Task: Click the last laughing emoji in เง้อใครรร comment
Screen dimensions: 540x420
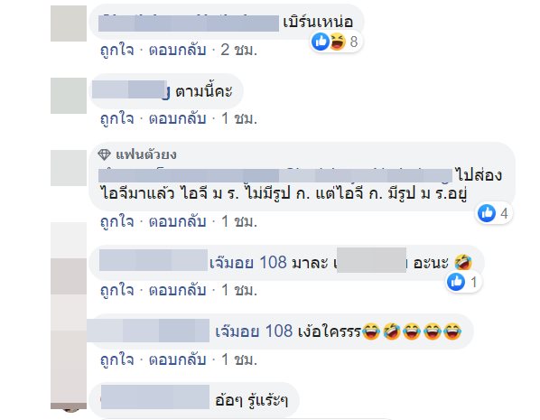Action: (452, 331)
